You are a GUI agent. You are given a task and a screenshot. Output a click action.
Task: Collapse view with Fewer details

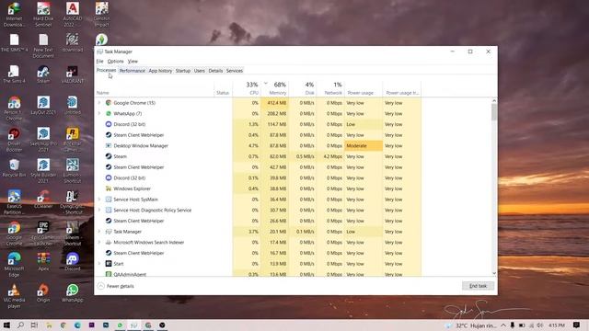coord(116,286)
